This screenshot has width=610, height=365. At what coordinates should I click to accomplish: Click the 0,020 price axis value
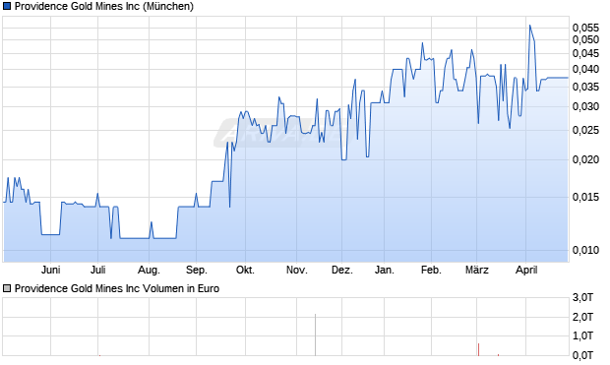point(585,160)
